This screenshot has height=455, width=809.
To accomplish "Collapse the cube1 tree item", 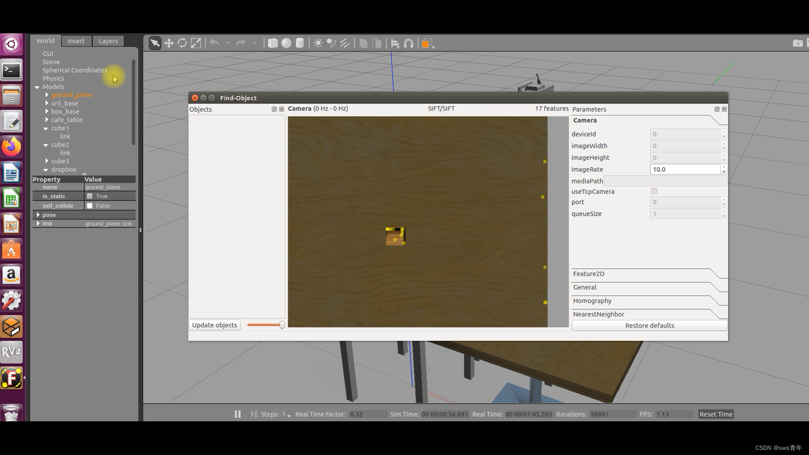I will pyautogui.click(x=46, y=128).
